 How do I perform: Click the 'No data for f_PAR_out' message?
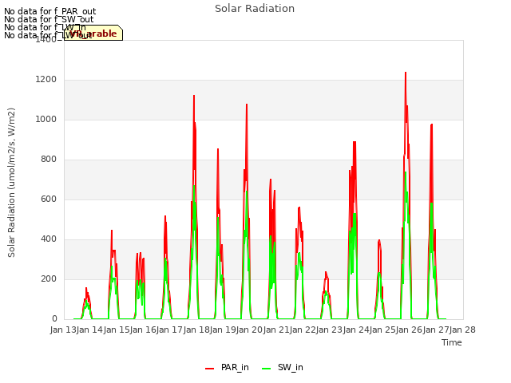pyautogui.click(x=50, y=11)
